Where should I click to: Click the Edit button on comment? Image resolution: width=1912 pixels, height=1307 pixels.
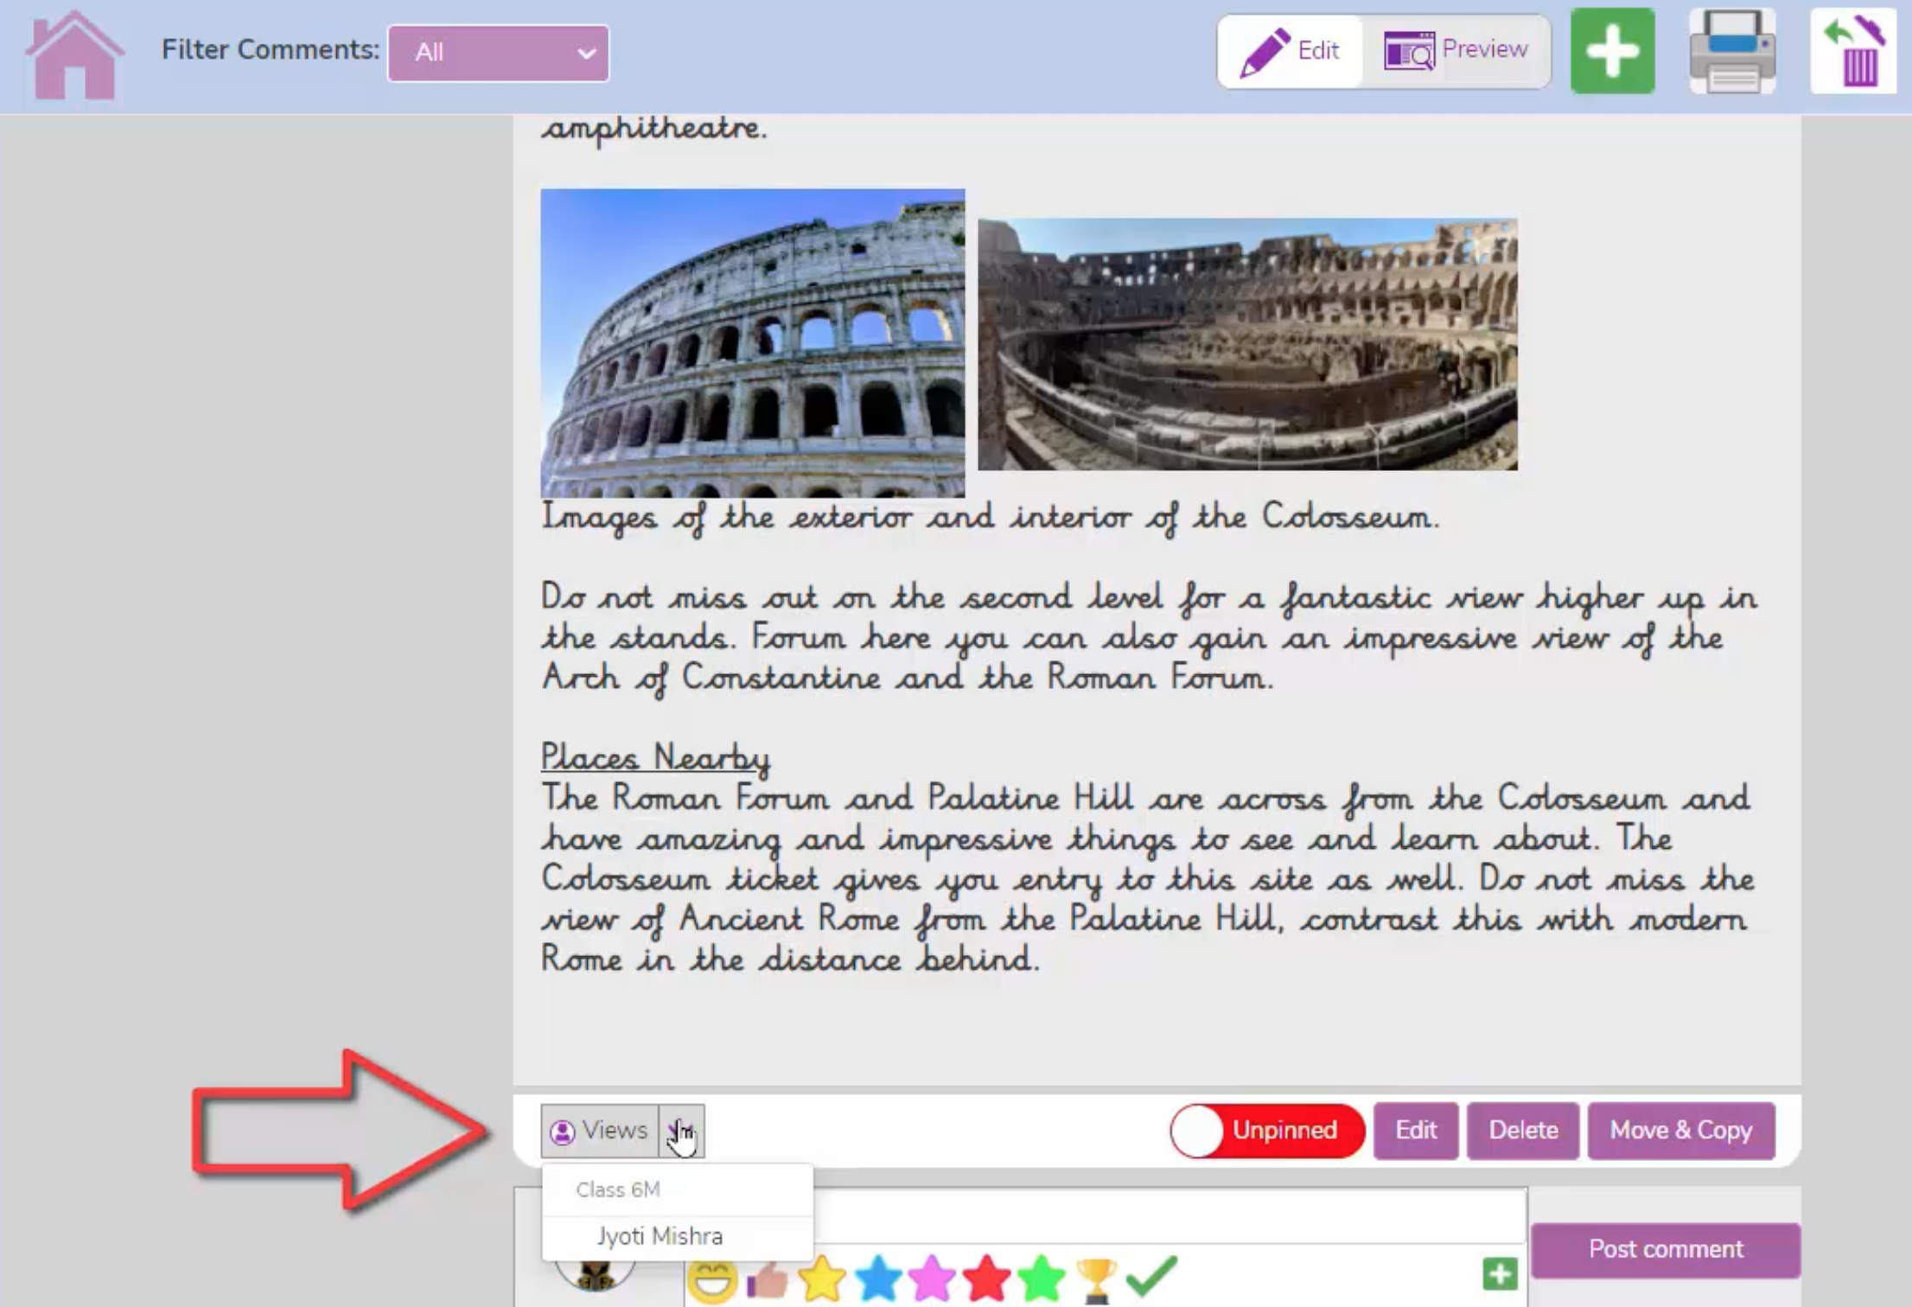point(1415,1132)
